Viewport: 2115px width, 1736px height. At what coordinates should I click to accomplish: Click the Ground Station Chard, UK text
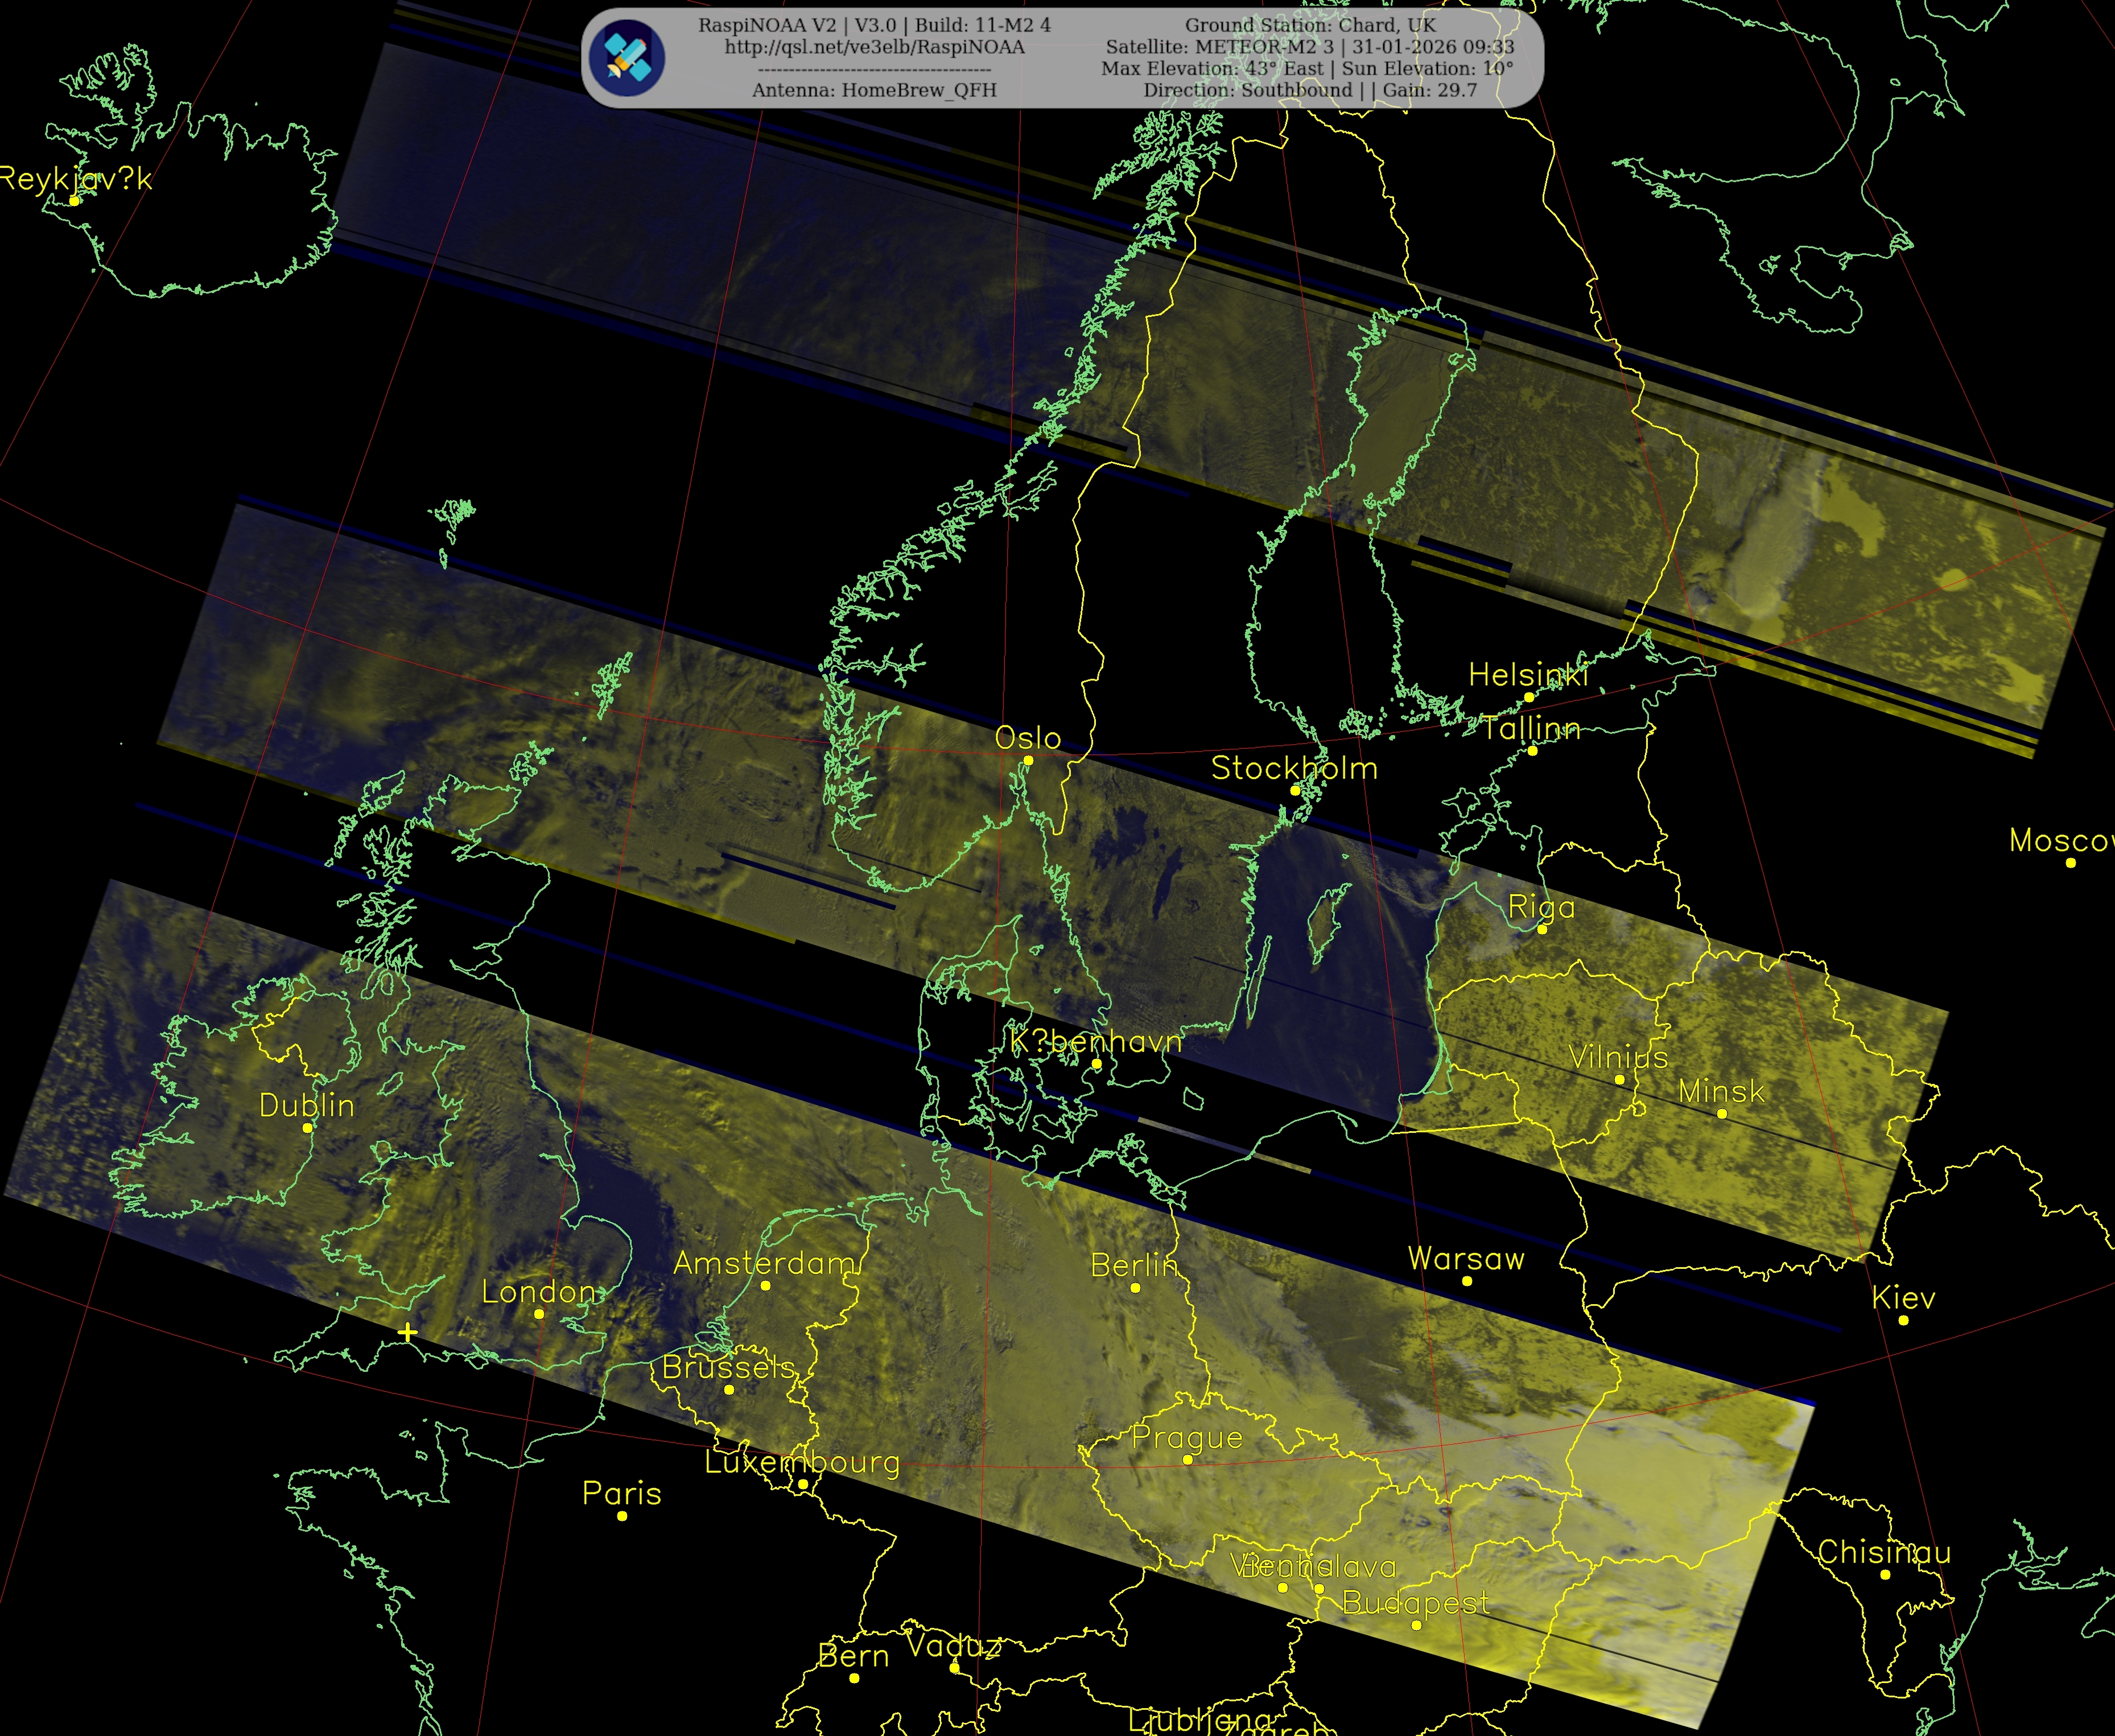pos(1310,25)
